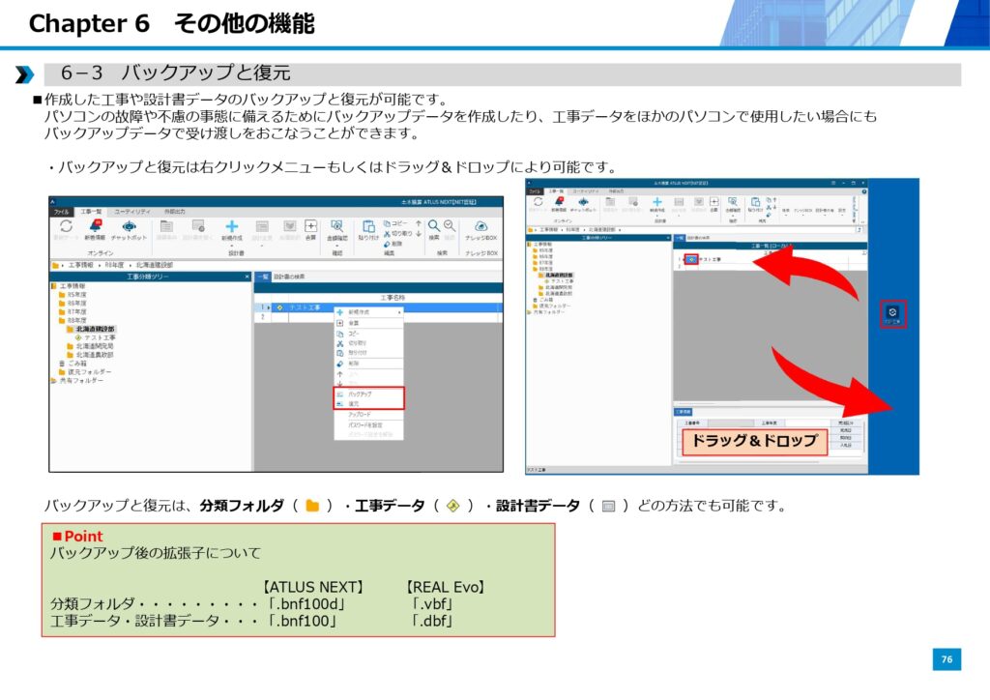Expand the 新規作成 submenu in context menu
This screenshot has height=700, width=990.
(365, 312)
